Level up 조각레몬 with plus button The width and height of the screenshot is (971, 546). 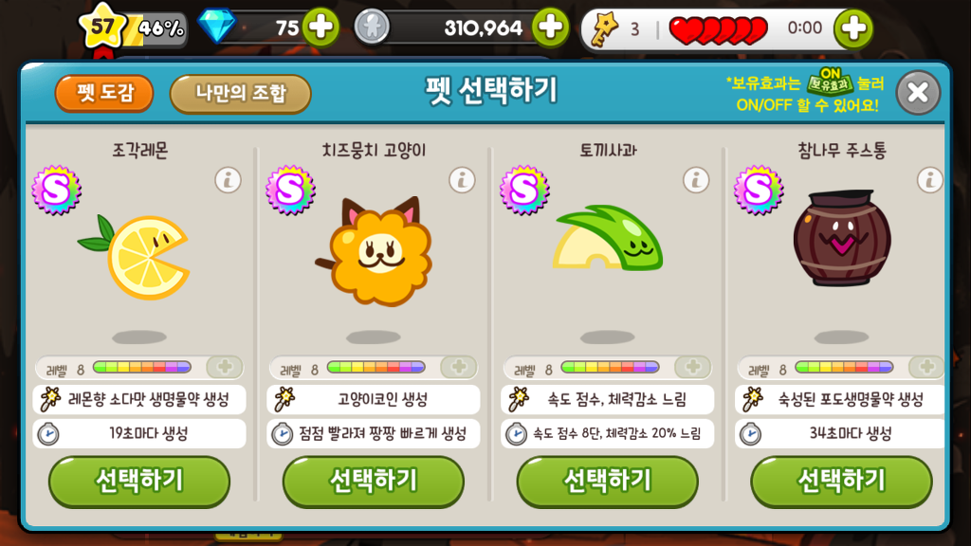pyautogui.click(x=224, y=367)
